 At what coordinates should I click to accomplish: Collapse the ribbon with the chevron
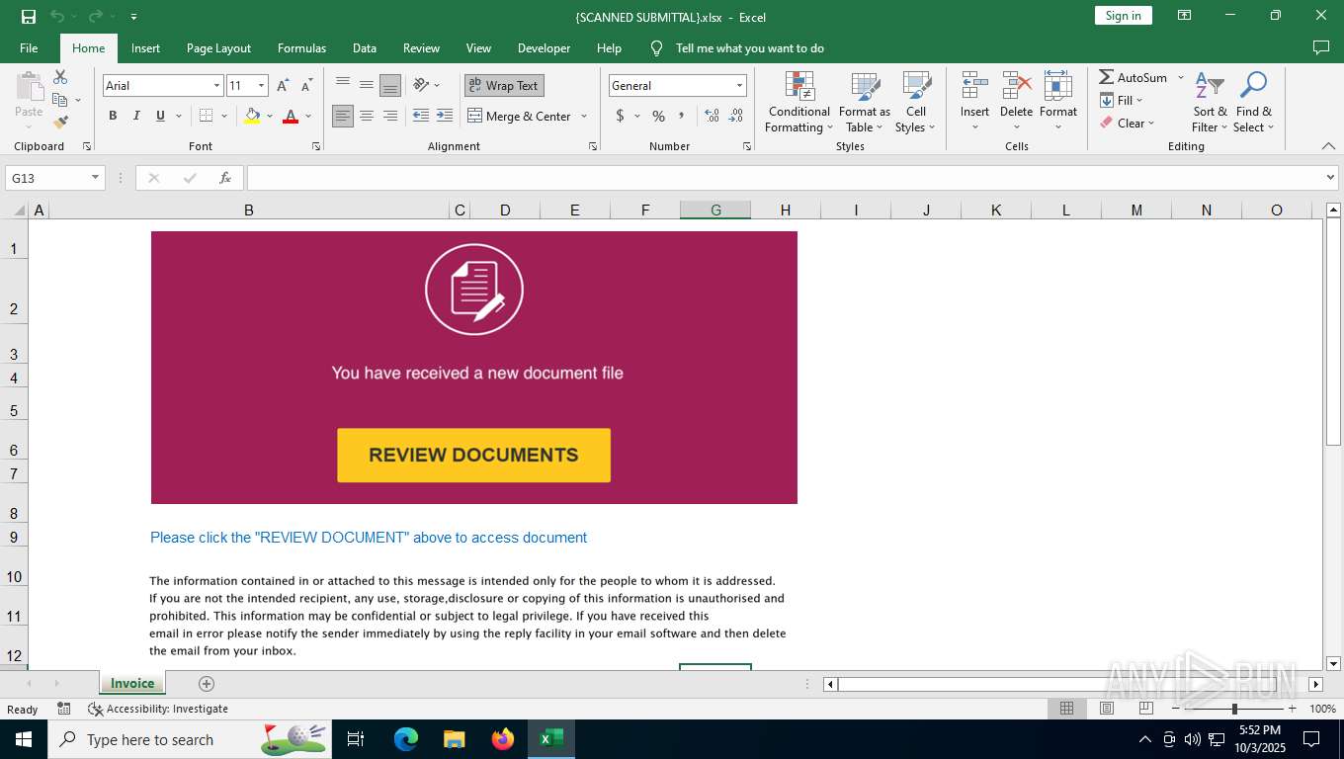pyautogui.click(x=1328, y=146)
